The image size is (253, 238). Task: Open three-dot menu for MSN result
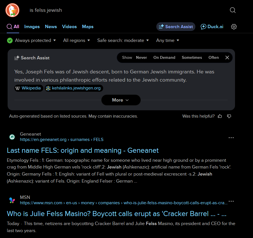231,201
